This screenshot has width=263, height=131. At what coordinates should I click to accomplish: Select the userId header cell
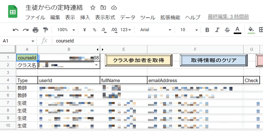[69, 80]
